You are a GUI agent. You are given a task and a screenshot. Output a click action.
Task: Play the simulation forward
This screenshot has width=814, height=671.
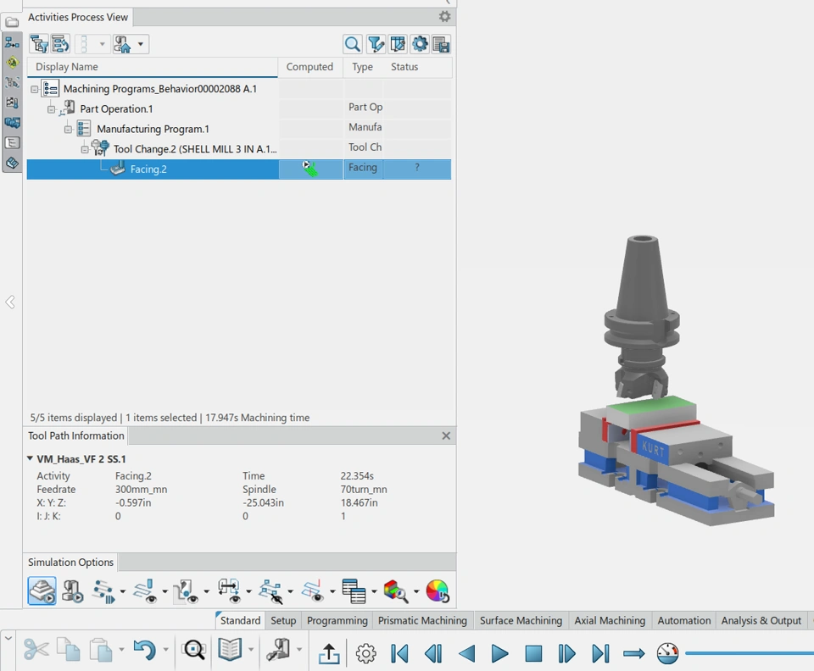(x=499, y=653)
